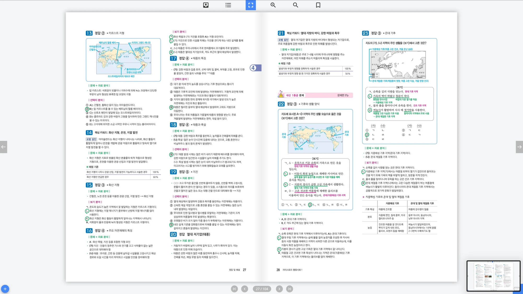
Task: Flip to previous spread with left edge arrow
Action: point(3,147)
